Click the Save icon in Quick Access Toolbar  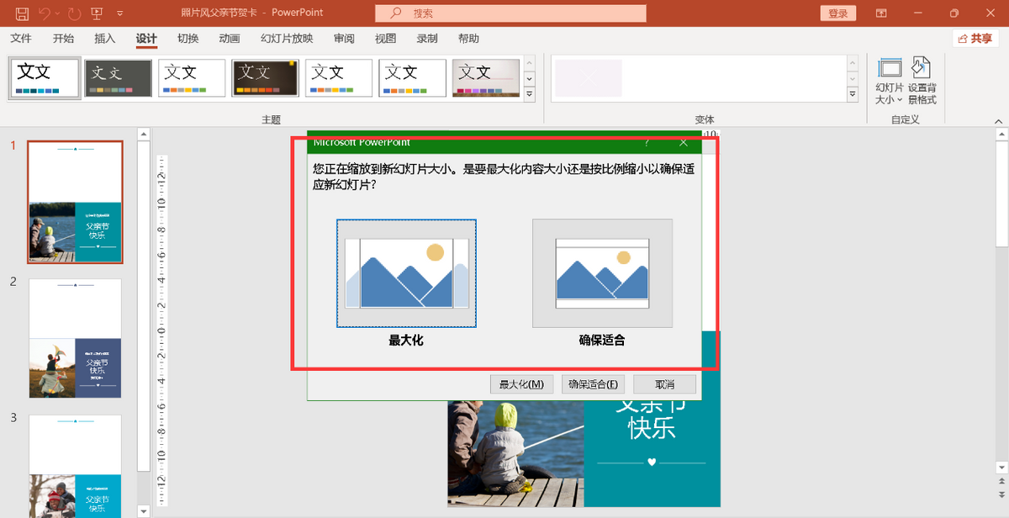coord(22,13)
